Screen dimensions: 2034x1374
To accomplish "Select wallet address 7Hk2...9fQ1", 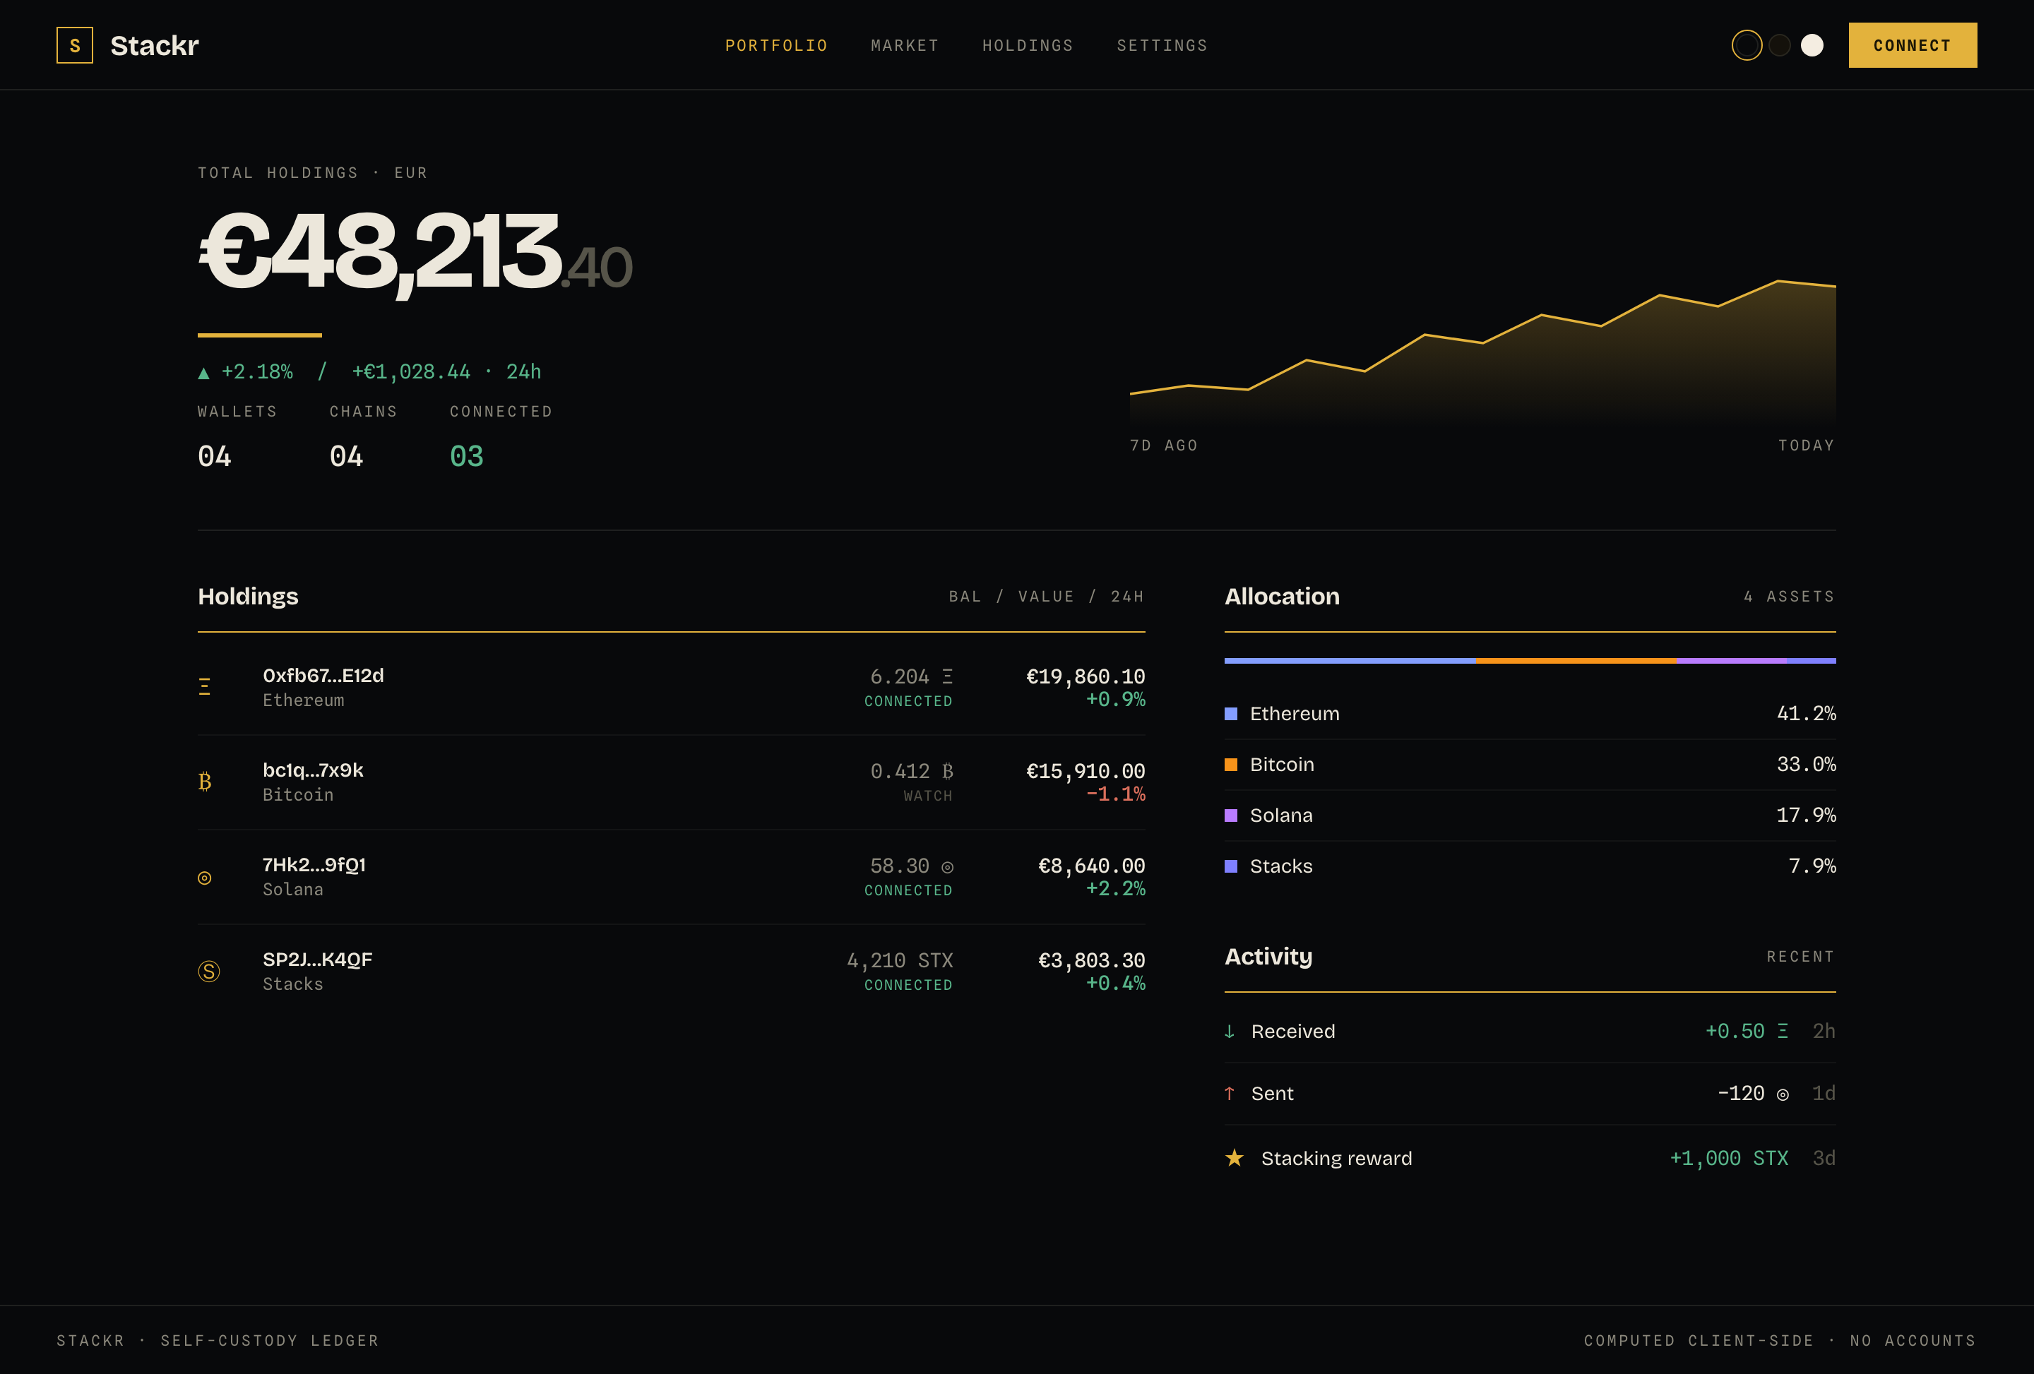I will [314, 865].
